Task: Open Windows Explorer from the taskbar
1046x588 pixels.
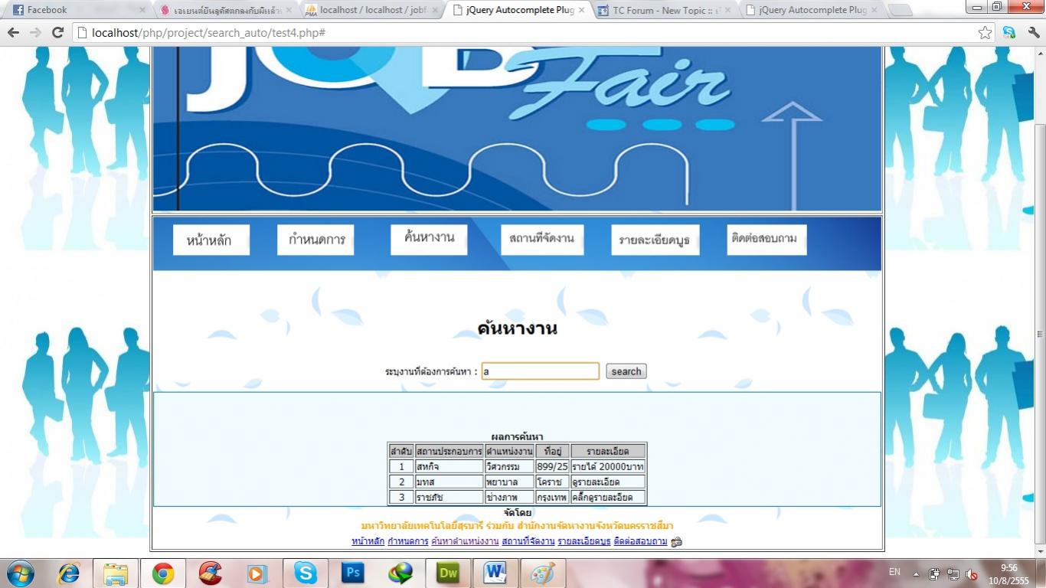Action: [116, 573]
